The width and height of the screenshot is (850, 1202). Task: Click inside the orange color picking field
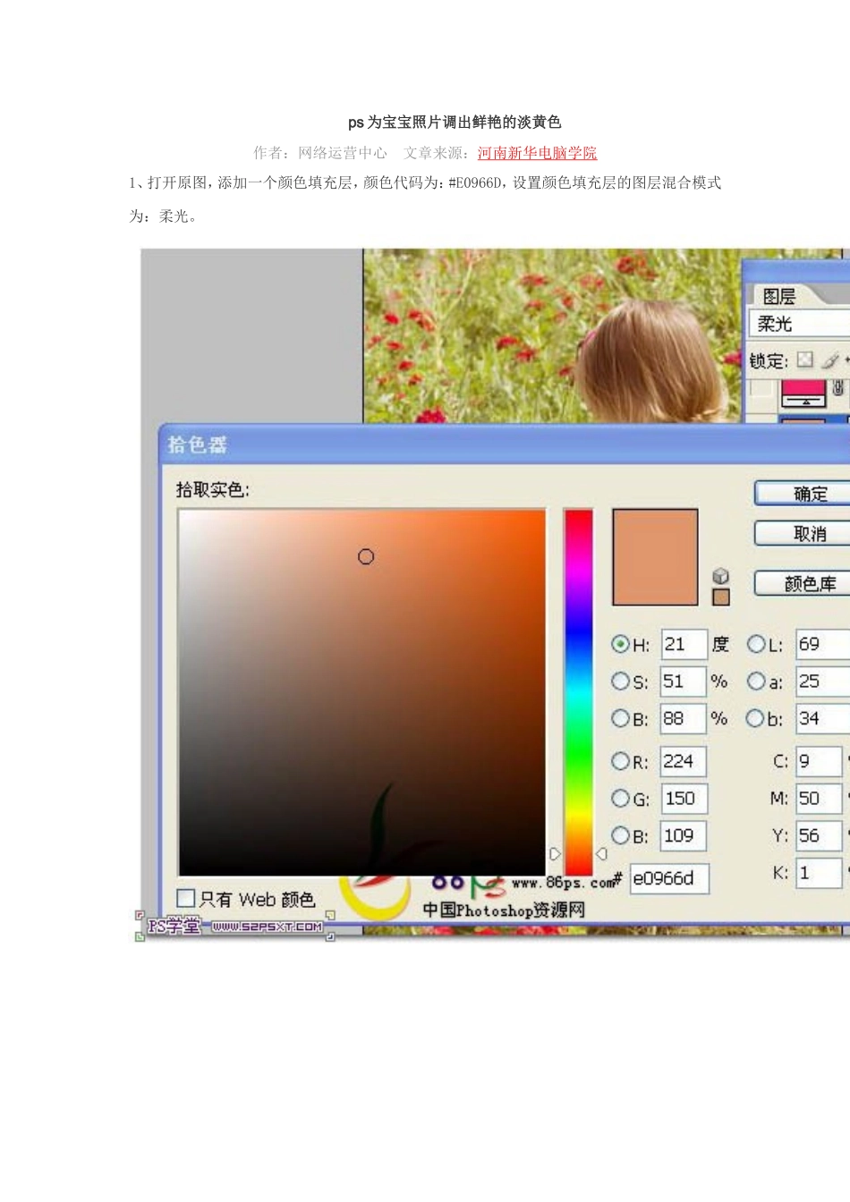tap(361, 692)
